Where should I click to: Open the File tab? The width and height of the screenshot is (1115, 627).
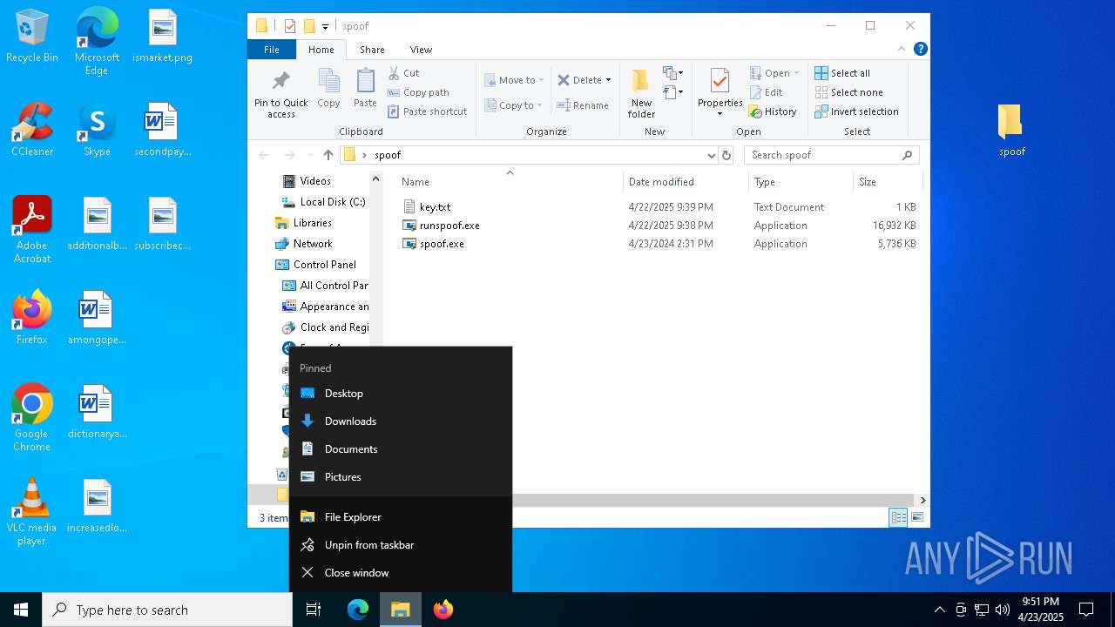tap(272, 50)
